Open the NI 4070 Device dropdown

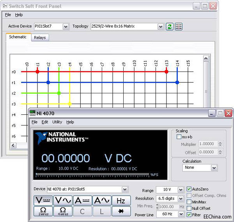[125, 189]
